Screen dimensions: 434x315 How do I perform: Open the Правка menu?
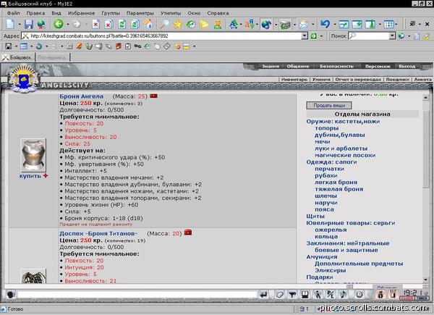35,13
